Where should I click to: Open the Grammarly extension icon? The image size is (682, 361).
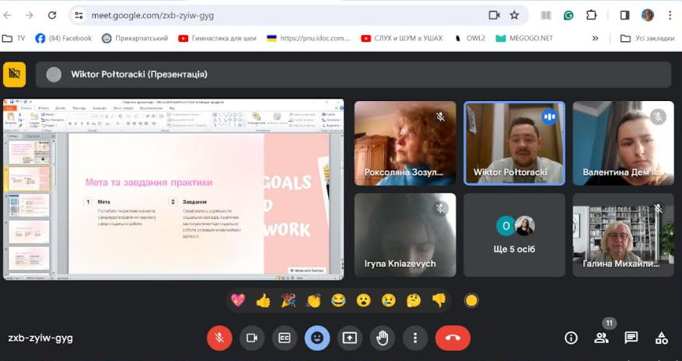568,16
